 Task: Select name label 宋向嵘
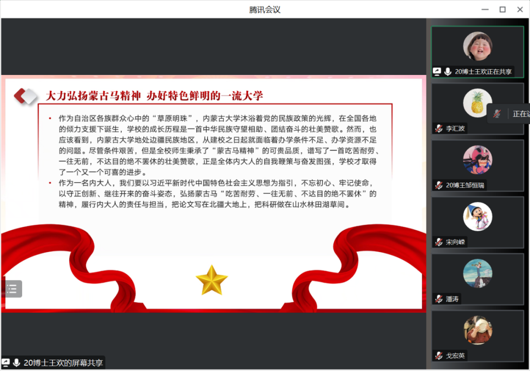coord(455,242)
